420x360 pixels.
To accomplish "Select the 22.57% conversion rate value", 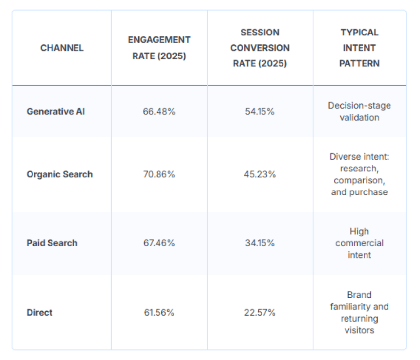I will point(260,312).
